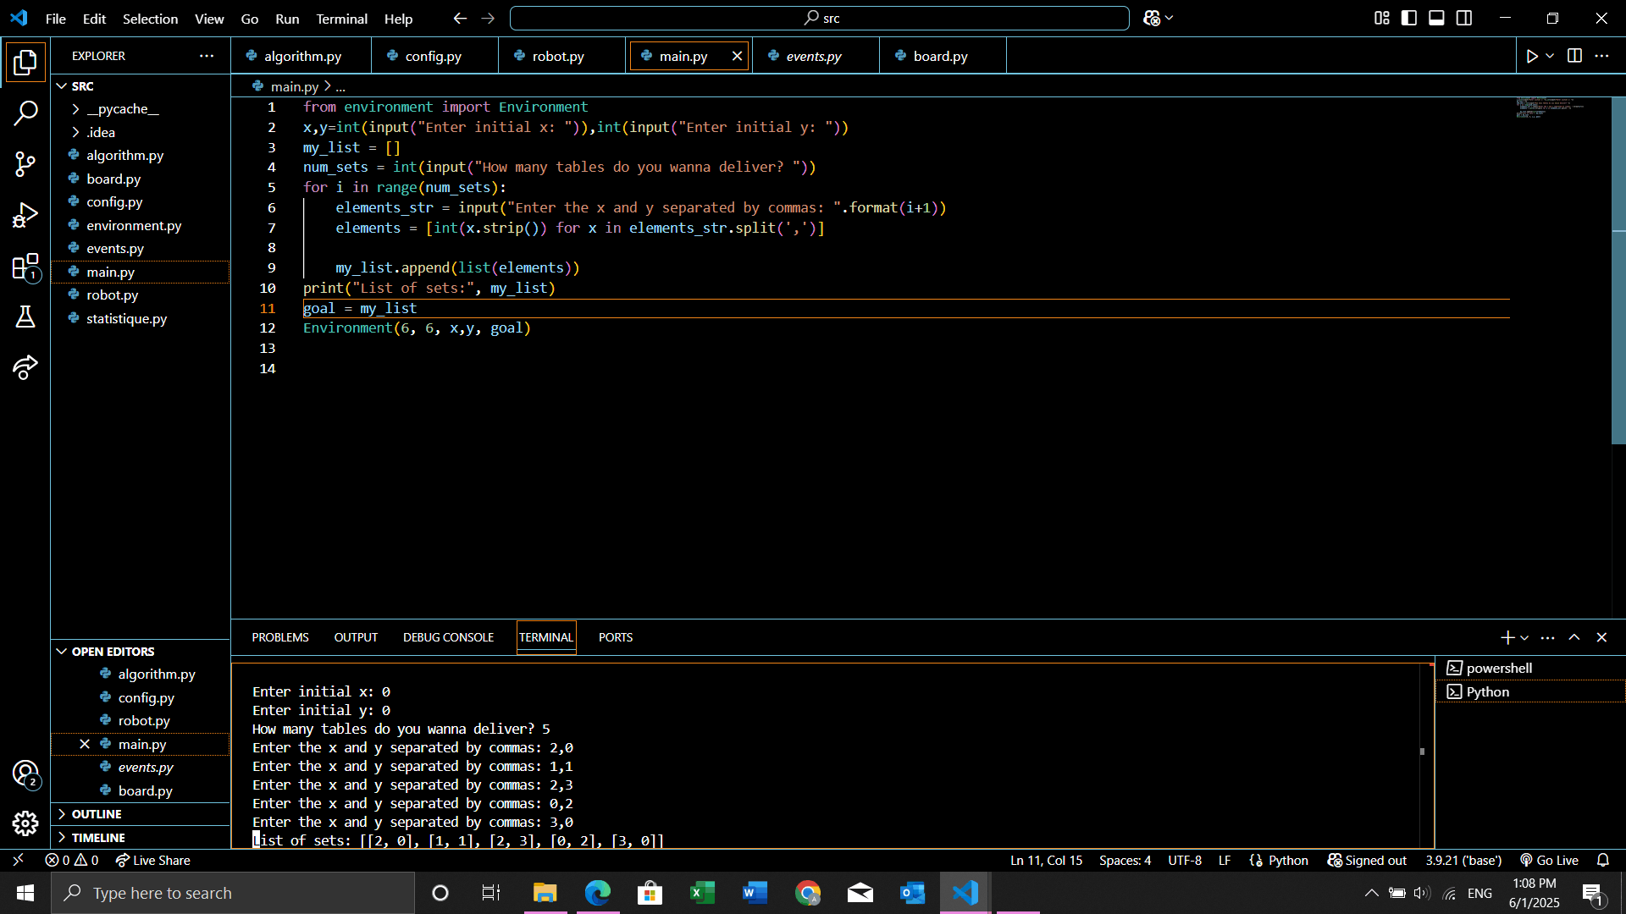
Task: Open editor More Actions ellipsis
Action: [x=1601, y=56]
